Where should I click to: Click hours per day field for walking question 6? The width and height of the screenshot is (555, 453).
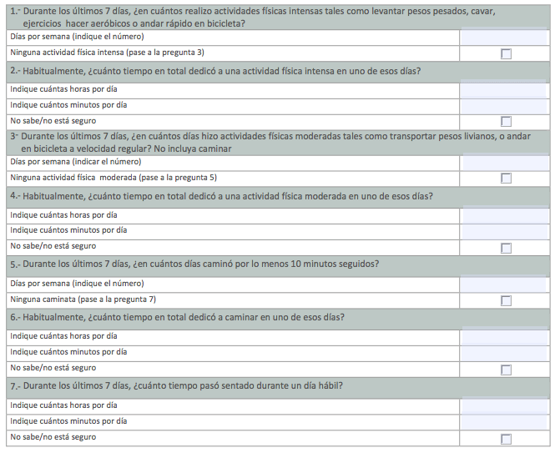[504, 337]
